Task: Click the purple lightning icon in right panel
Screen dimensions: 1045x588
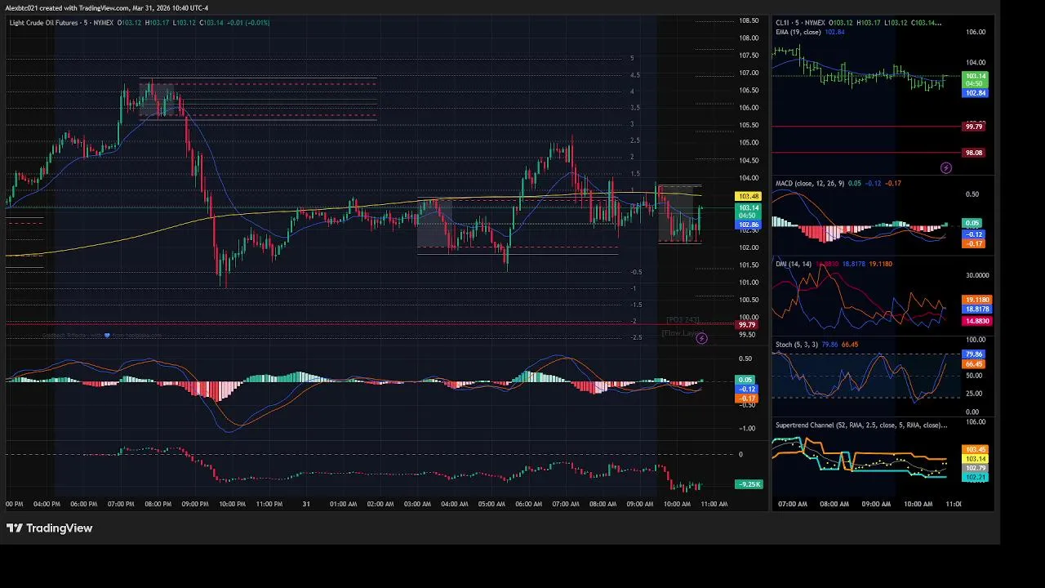Action: point(946,168)
